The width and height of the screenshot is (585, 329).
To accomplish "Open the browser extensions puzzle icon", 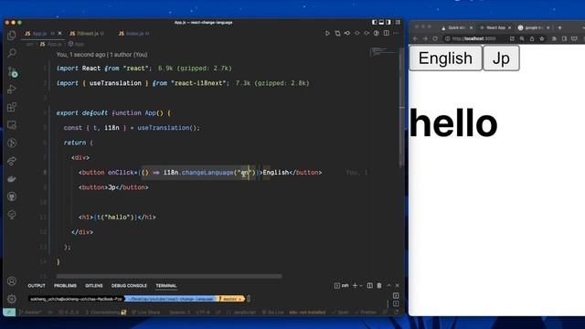I will coord(554,38).
